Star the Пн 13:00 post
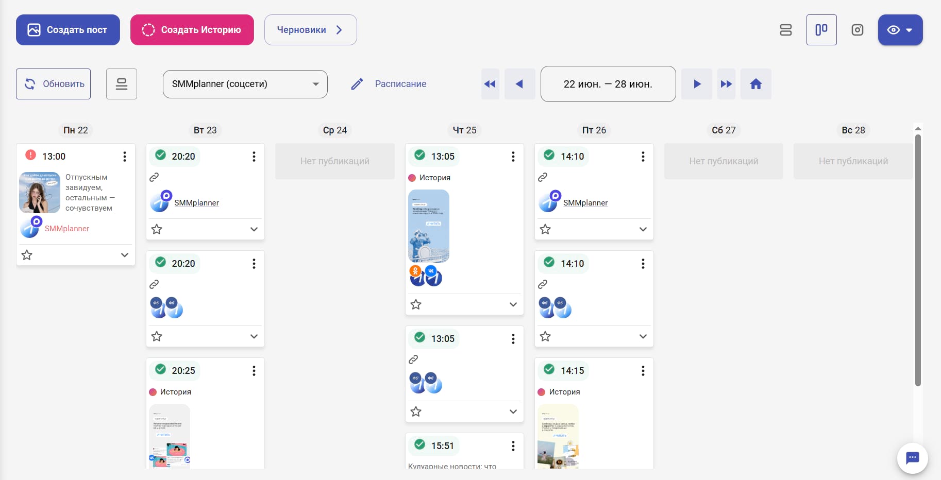The height and width of the screenshot is (480, 941). [27, 255]
